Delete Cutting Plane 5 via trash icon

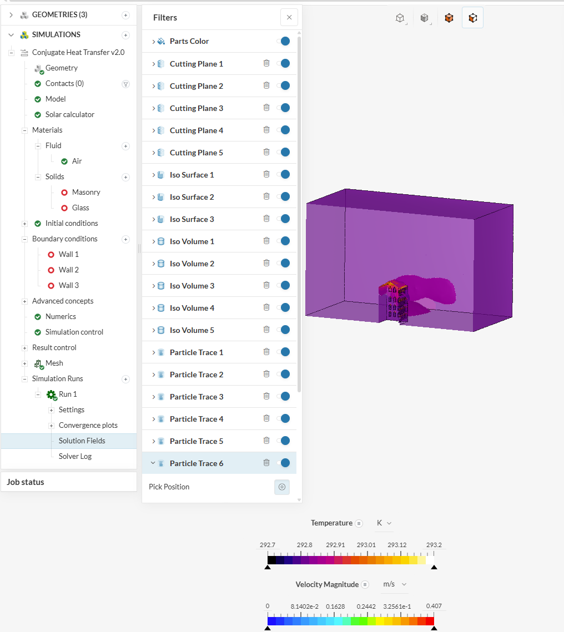click(x=266, y=152)
